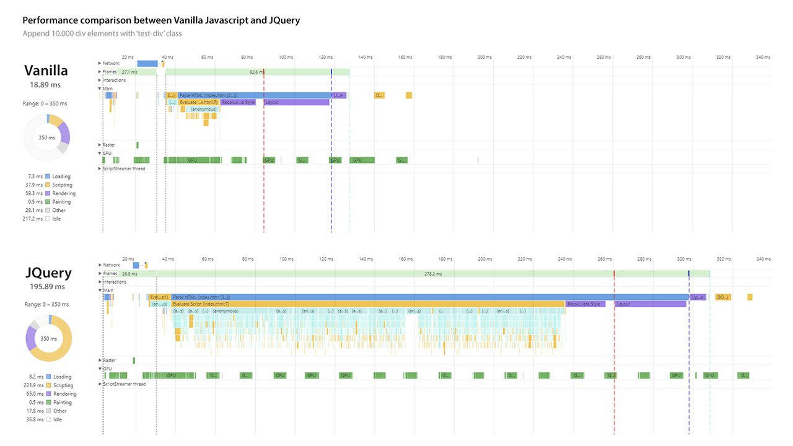Expand Interactions track in JQuery panel
The width and height of the screenshot is (793, 446).
[x=100, y=282]
